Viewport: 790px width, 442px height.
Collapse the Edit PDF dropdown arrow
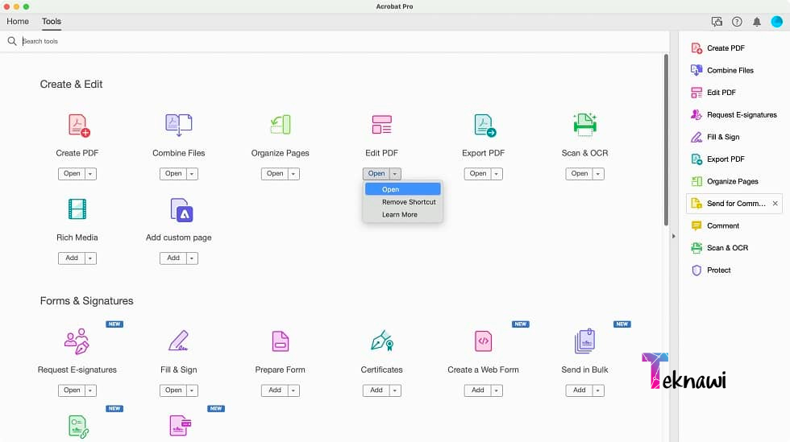tap(395, 174)
